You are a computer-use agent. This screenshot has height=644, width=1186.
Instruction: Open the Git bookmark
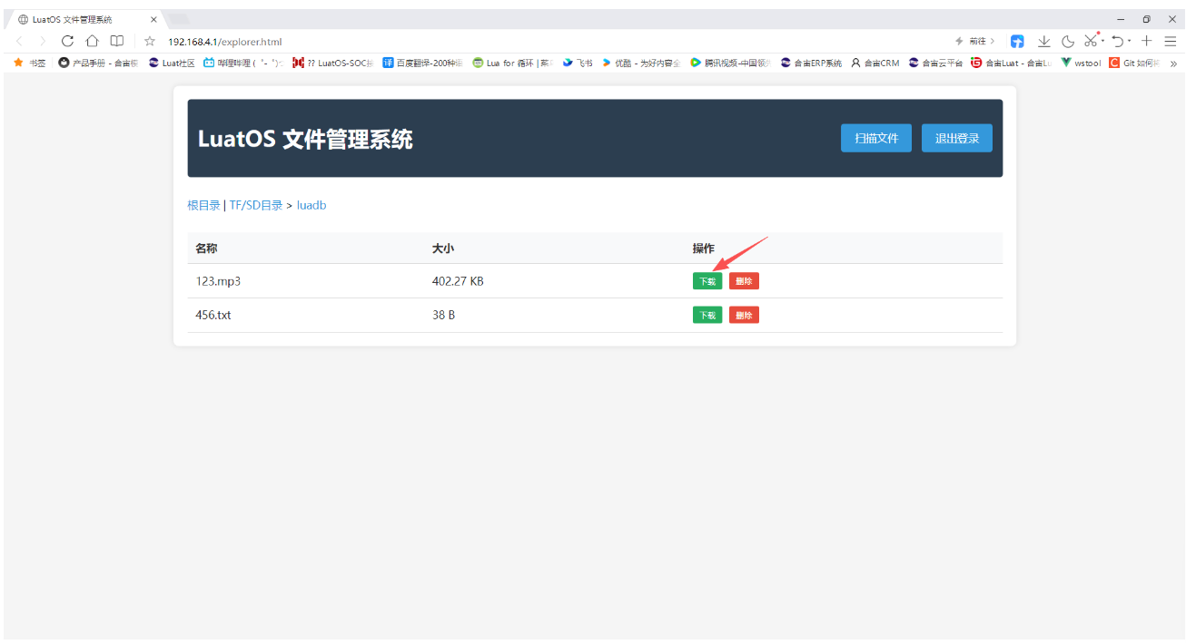point(1135,63)
